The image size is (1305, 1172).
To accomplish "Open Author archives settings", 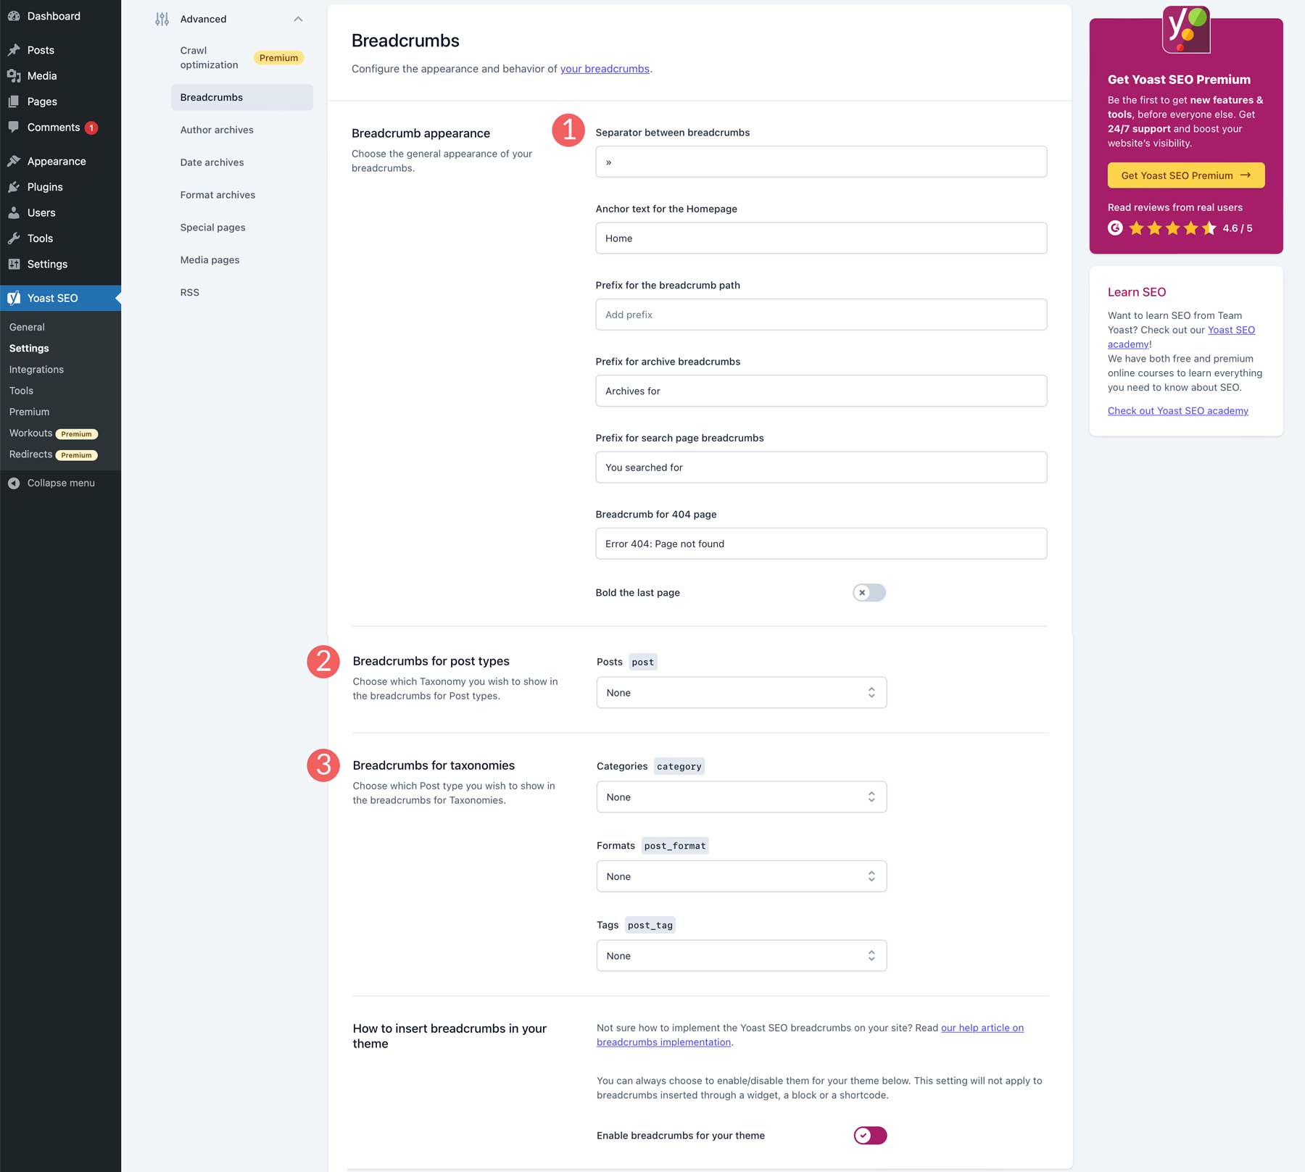I will 217,130.
